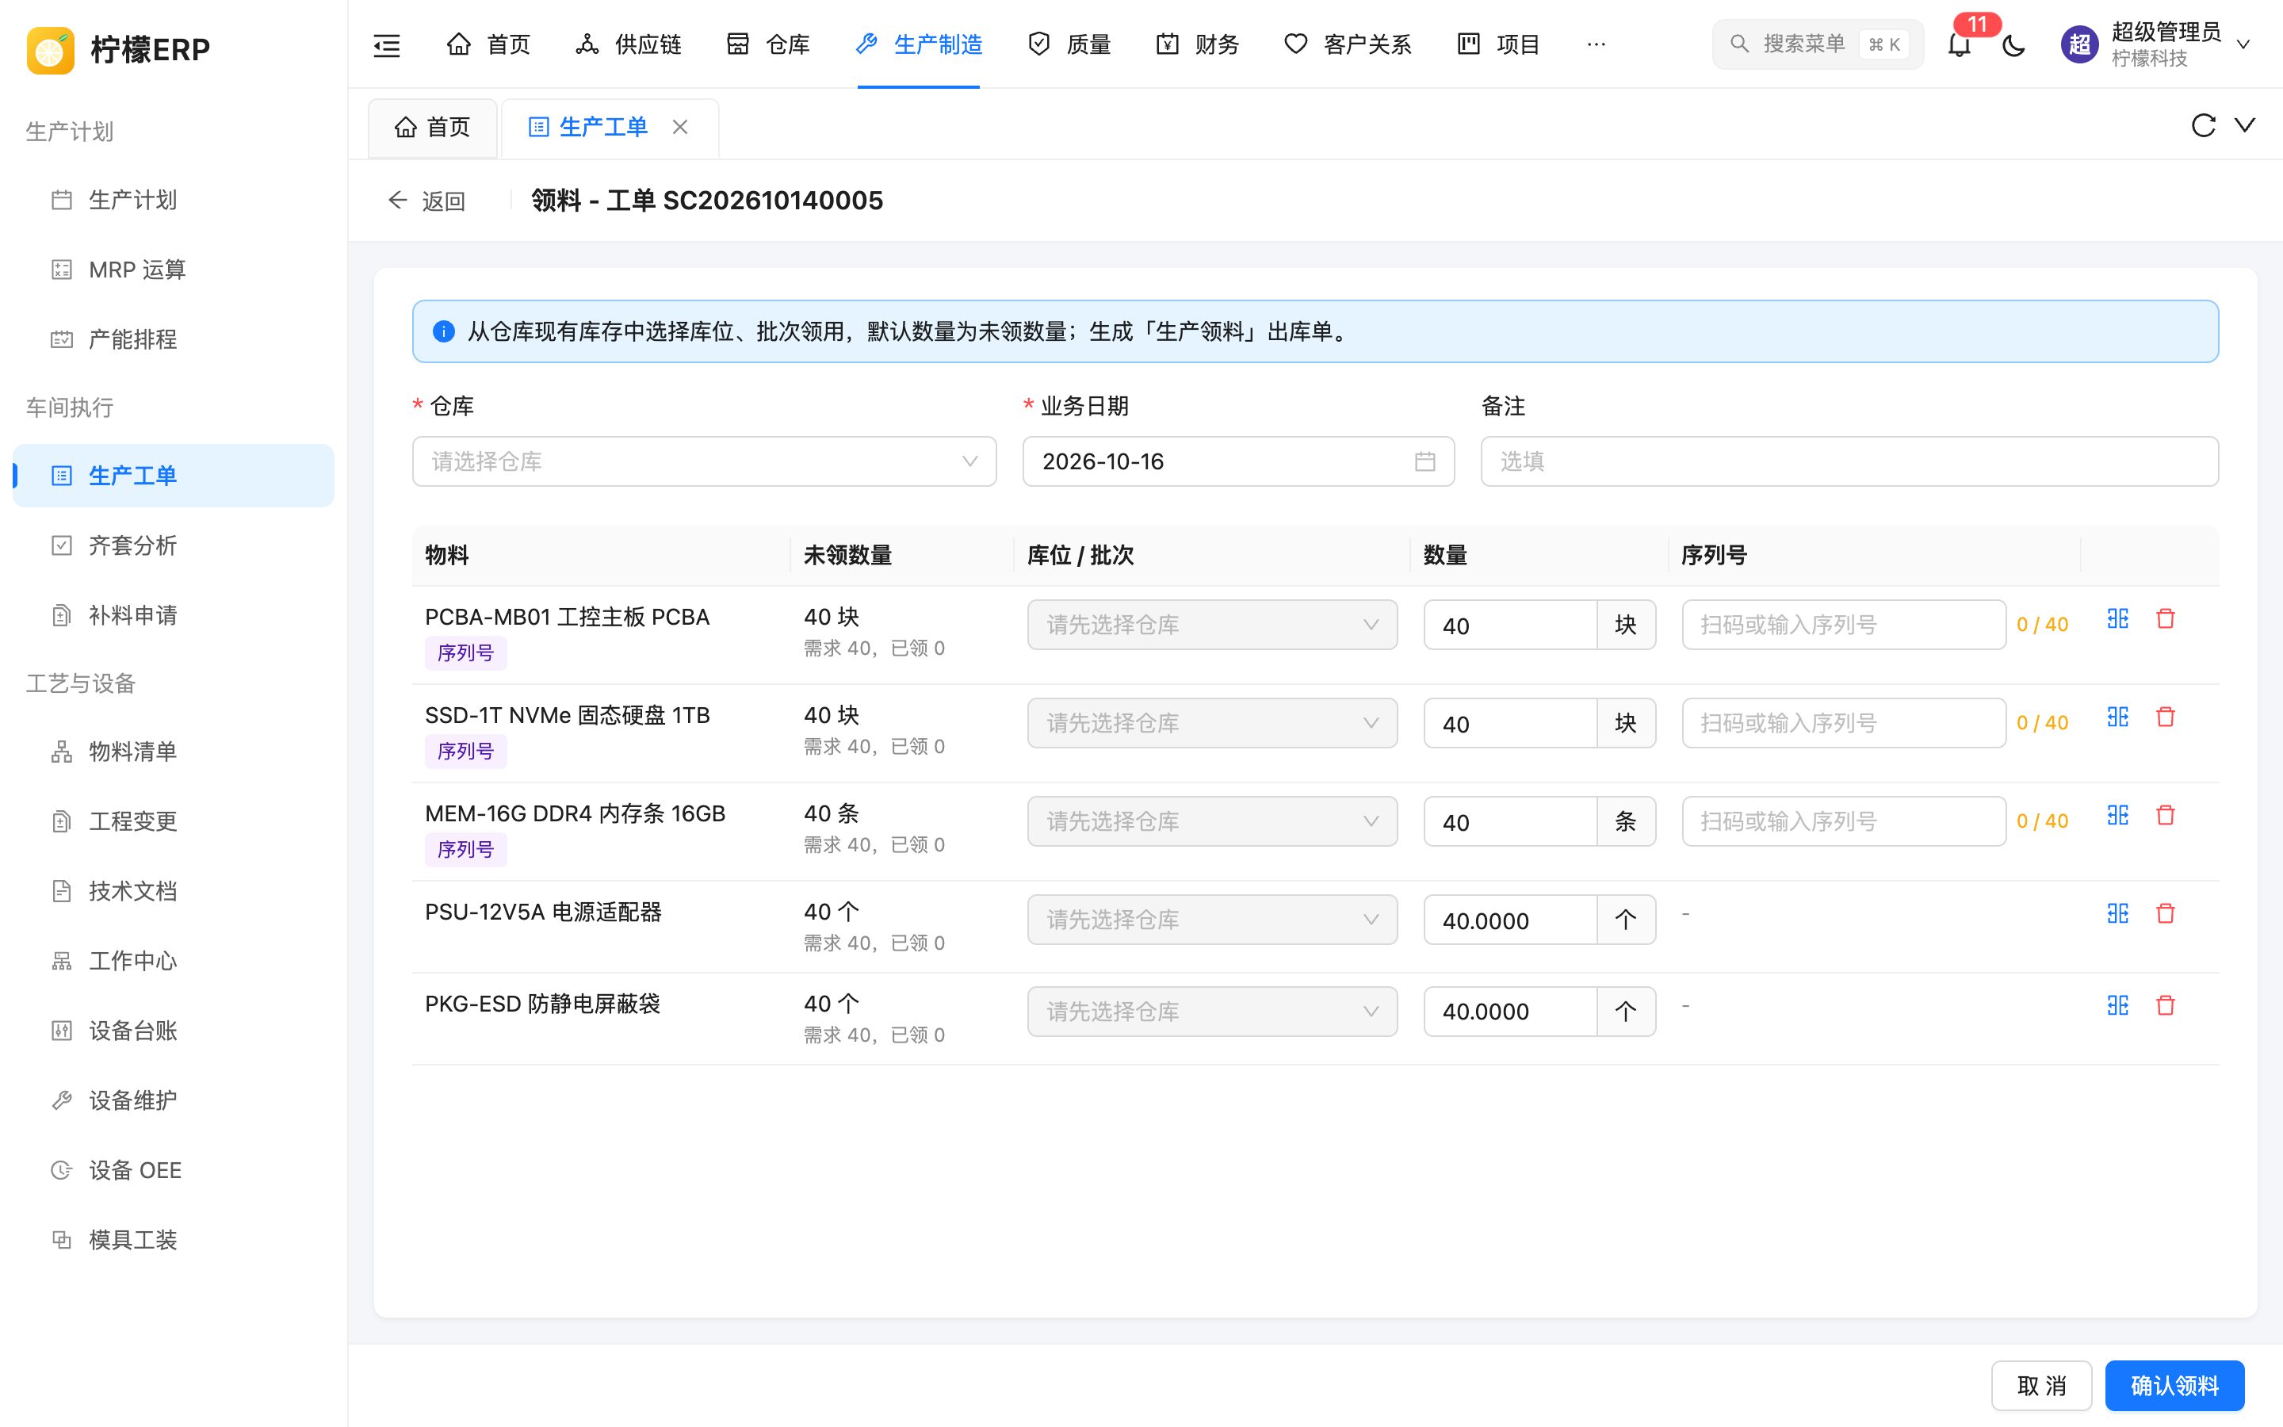Switch to 仓库 top menu
The width and height of the screenshot is (2283, 1427).
[769, 44]
